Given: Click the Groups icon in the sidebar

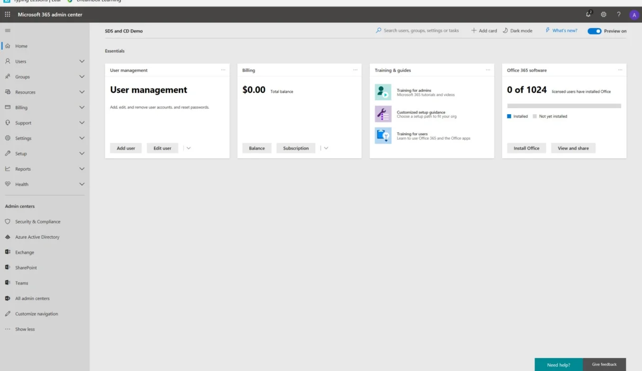Looking at the screenshot, I should point(8,77).
